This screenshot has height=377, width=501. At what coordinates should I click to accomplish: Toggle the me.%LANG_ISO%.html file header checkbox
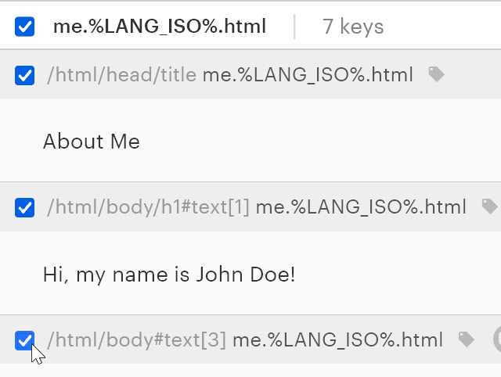(25, 27)
